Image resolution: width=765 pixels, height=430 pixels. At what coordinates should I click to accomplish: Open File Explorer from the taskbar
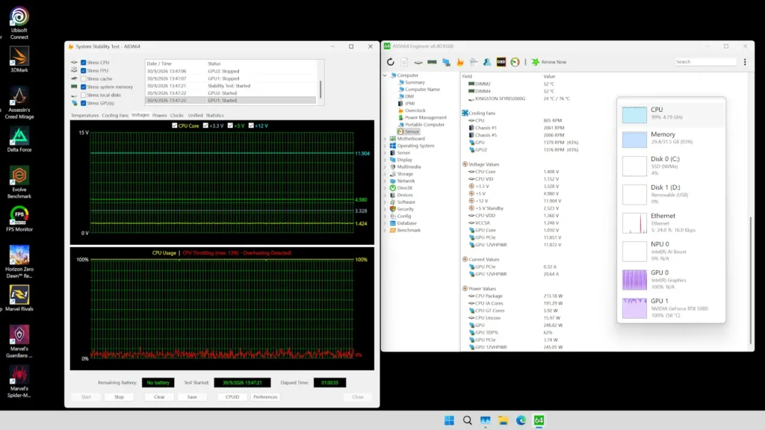503,420
